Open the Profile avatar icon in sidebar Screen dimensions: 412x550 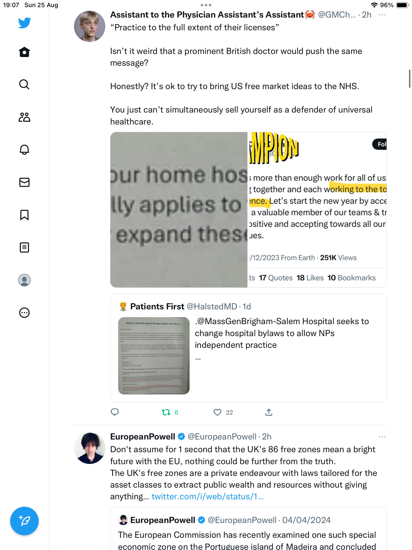click(x=24, y=280)
